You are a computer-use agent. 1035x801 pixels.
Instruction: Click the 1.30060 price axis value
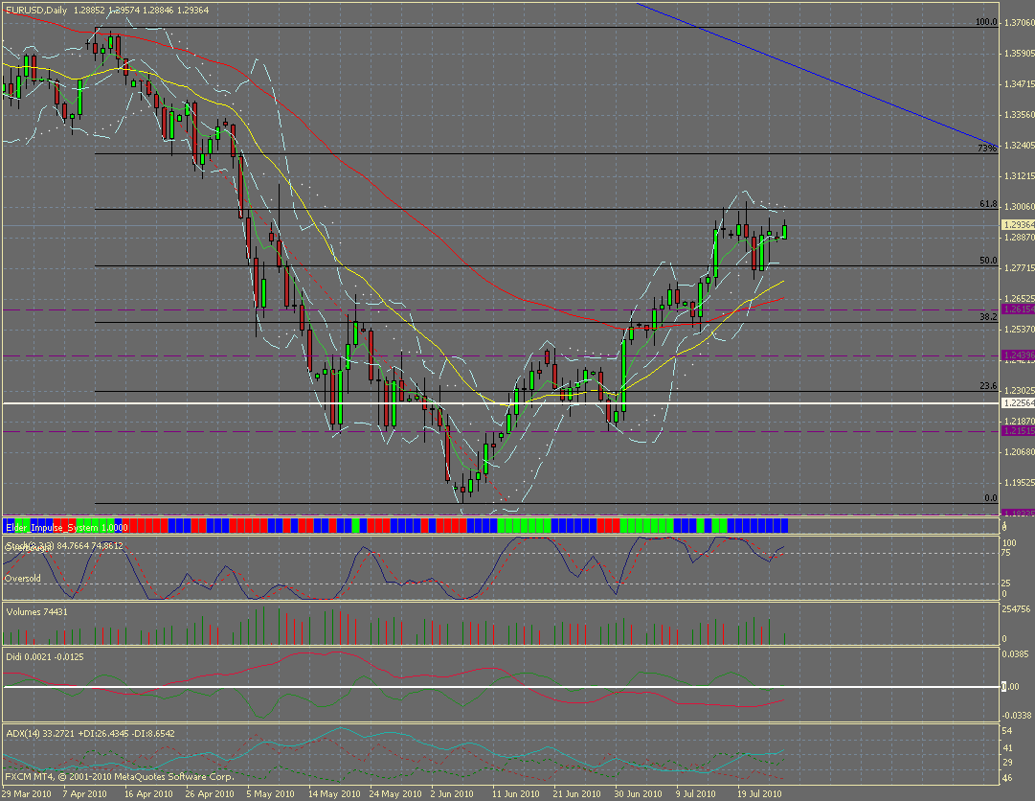pos(1019,207)
